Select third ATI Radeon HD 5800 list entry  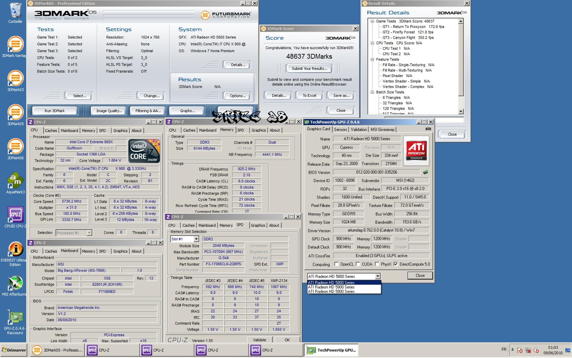344,291
